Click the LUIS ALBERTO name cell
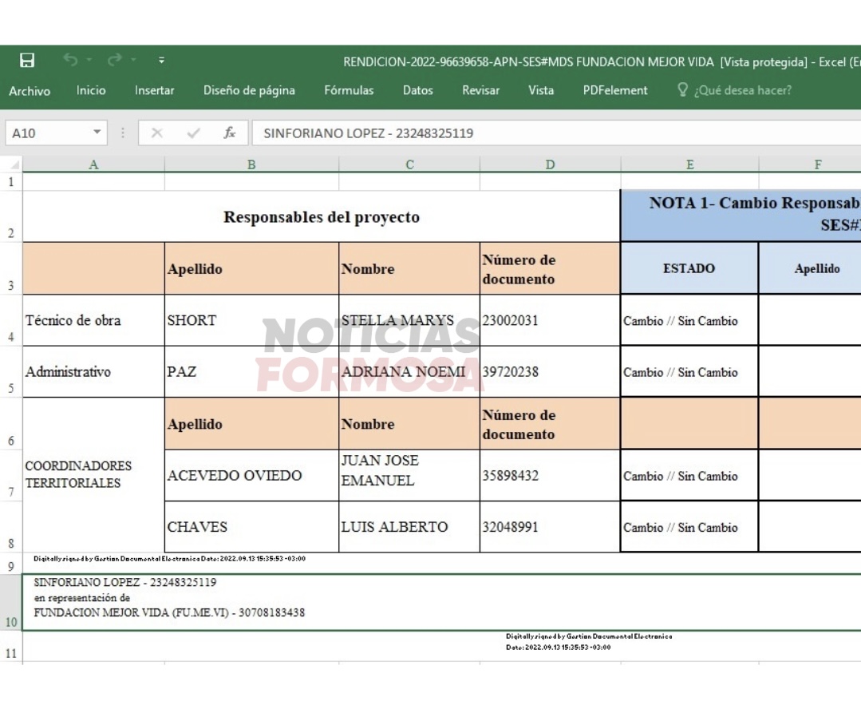This screenshot has height=701, width=861. [409, 527]
